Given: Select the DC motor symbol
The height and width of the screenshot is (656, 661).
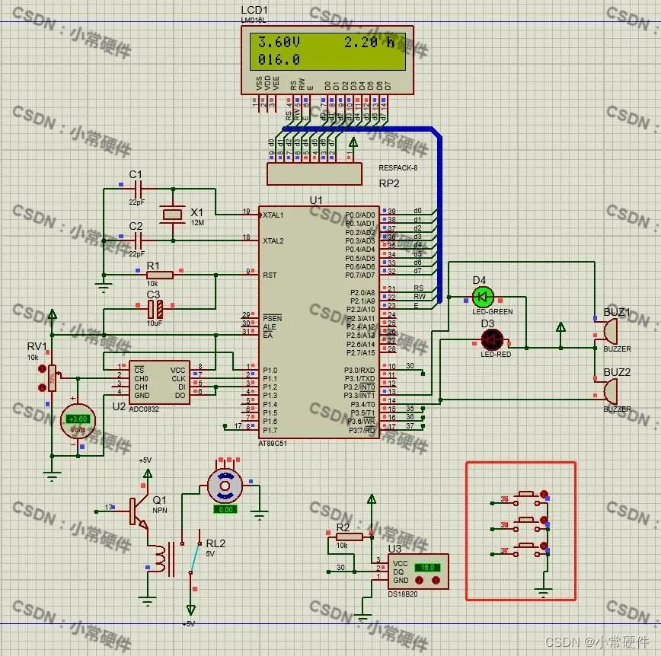Looking at the screenshot, I should tap(225, 486).
